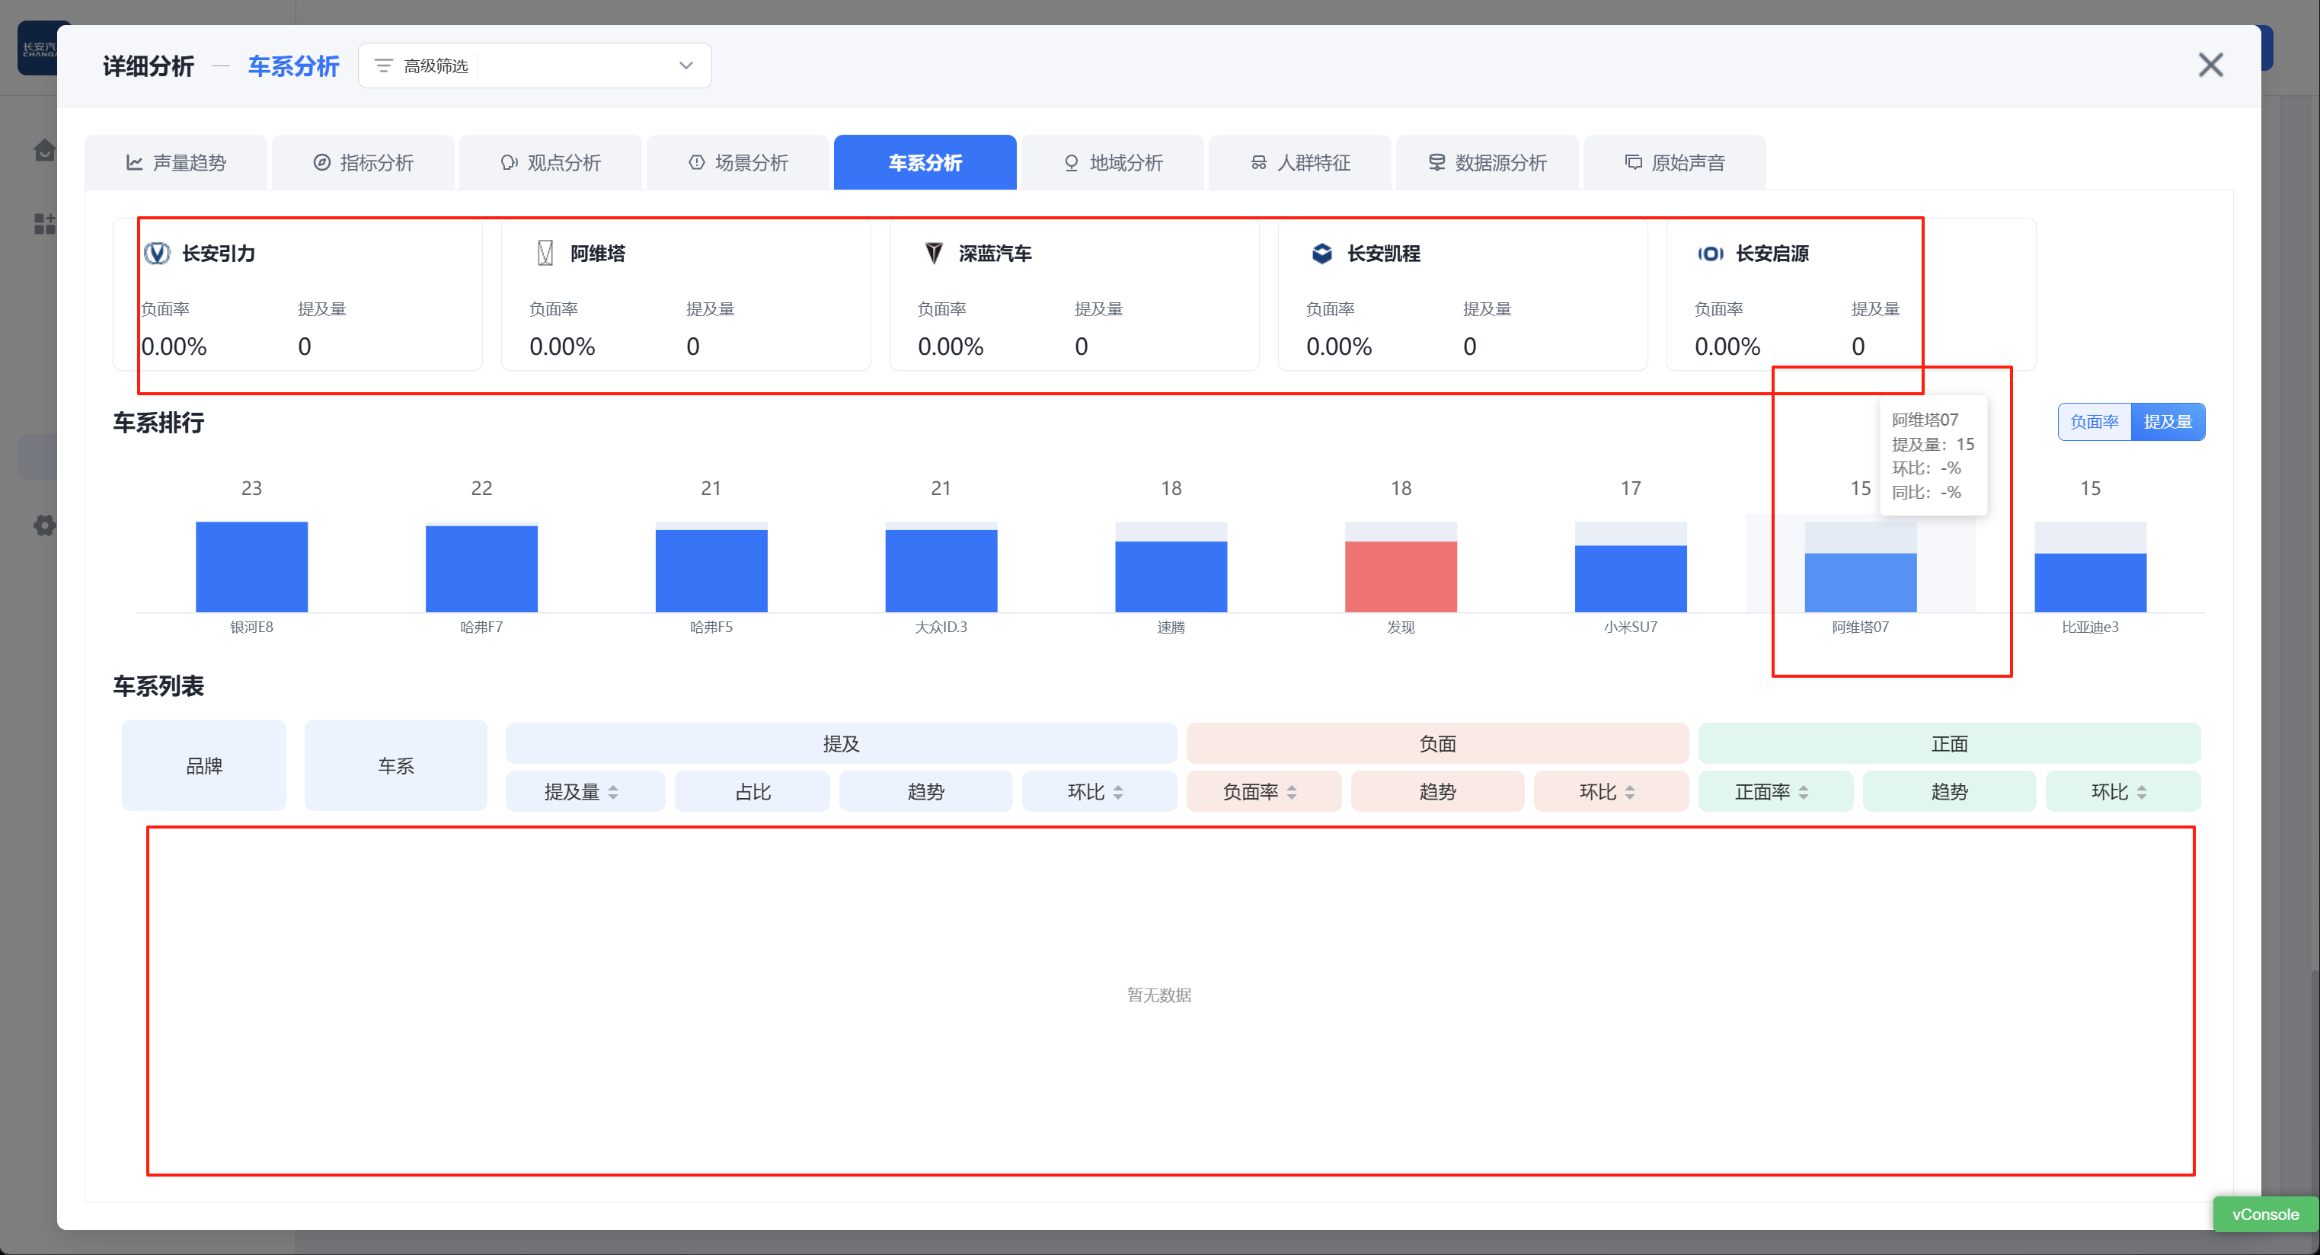Click the filter icon beside 高级筛选

[x=384, y=65]
